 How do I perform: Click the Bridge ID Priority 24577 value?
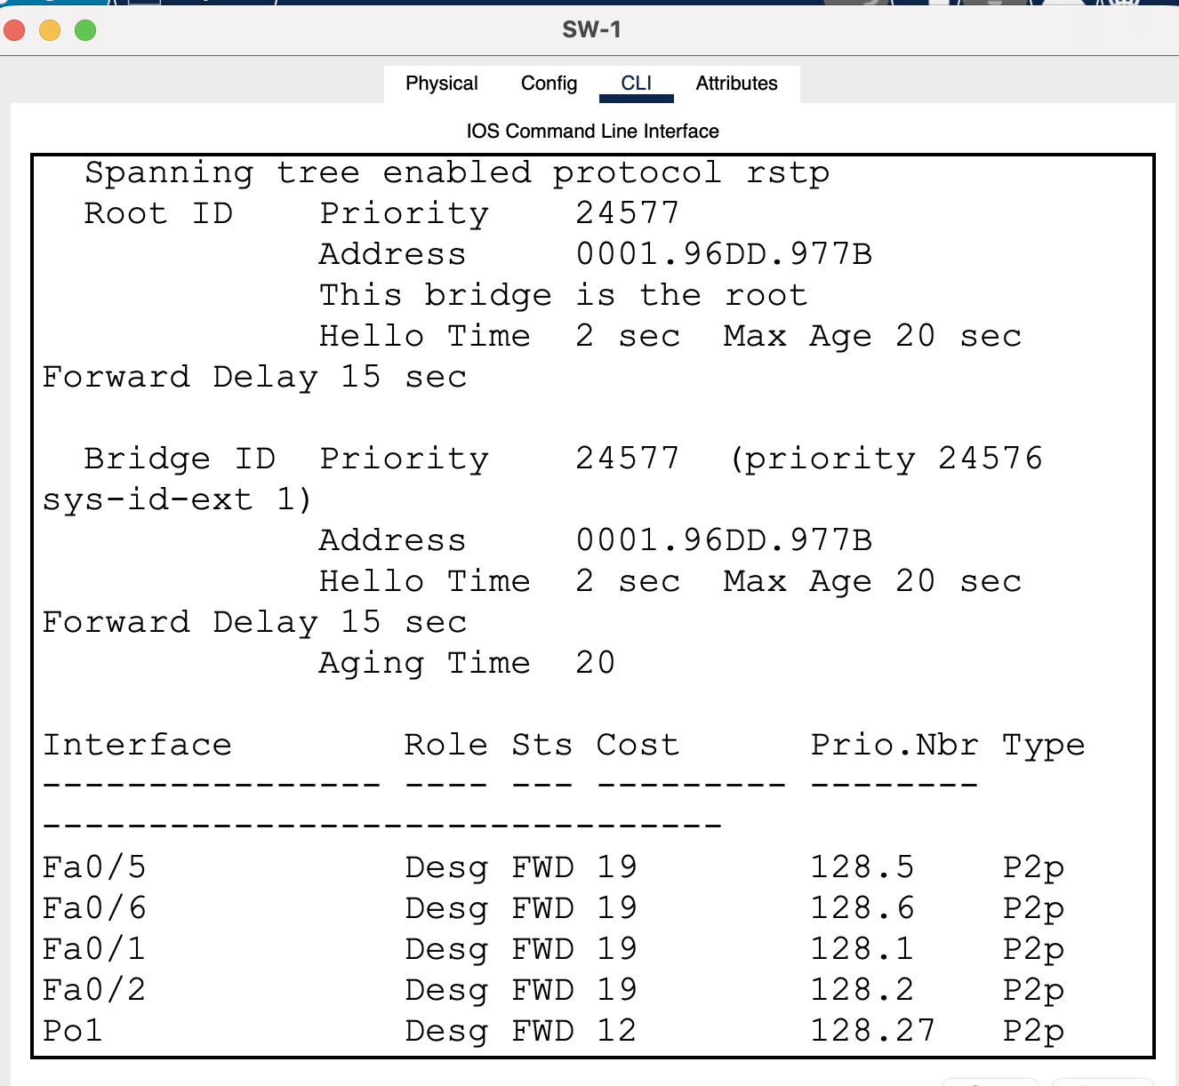pos(627,459)
